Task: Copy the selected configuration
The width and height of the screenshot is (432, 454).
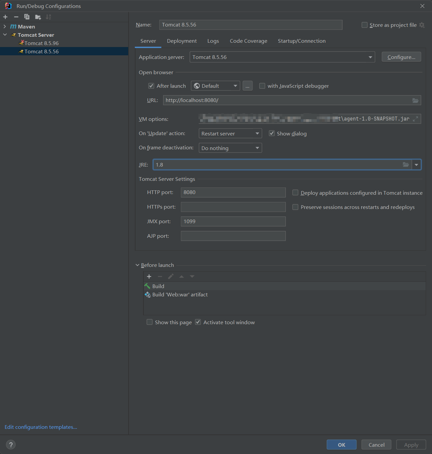Action: pos(27,17)
